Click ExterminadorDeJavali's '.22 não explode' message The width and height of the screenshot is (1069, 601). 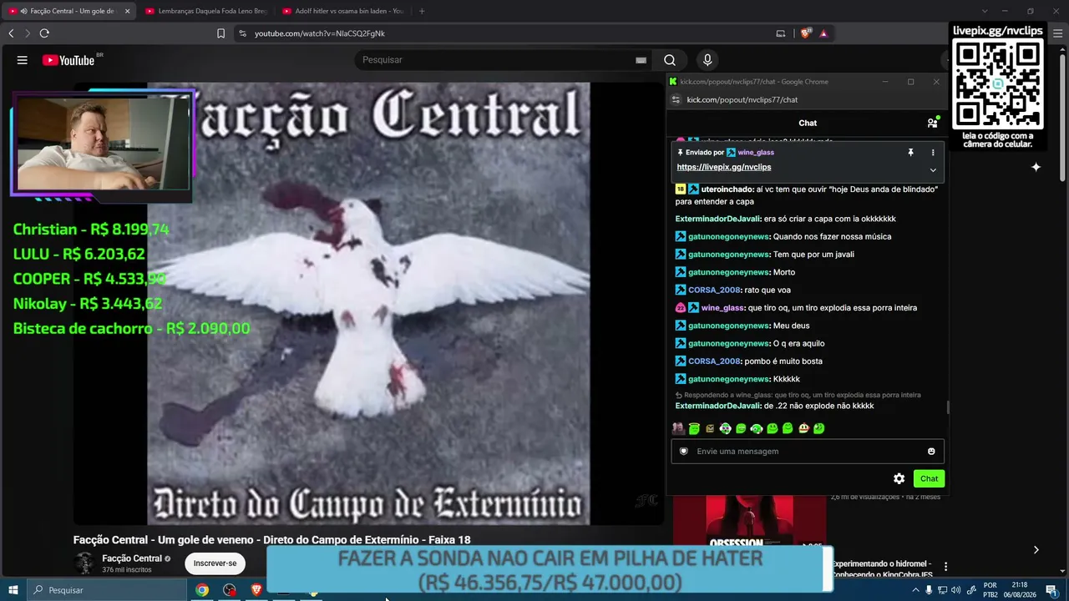tap(774, 406)
